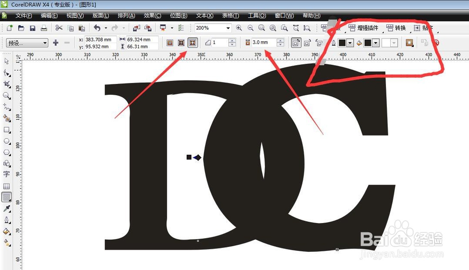The height and width of the screenshot is (270, 469).
Task: Click the Zoom In magnifier icon
Action: [x=239, y=28]
